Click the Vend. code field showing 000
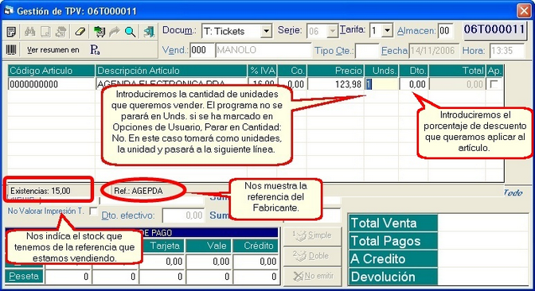This screenshot has width=535, height=291. pyautogui.click(x=202, y=50)
